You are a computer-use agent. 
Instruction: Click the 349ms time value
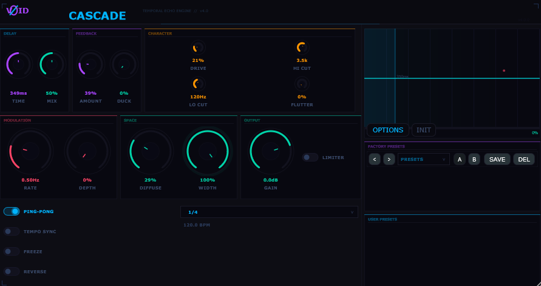18,93
